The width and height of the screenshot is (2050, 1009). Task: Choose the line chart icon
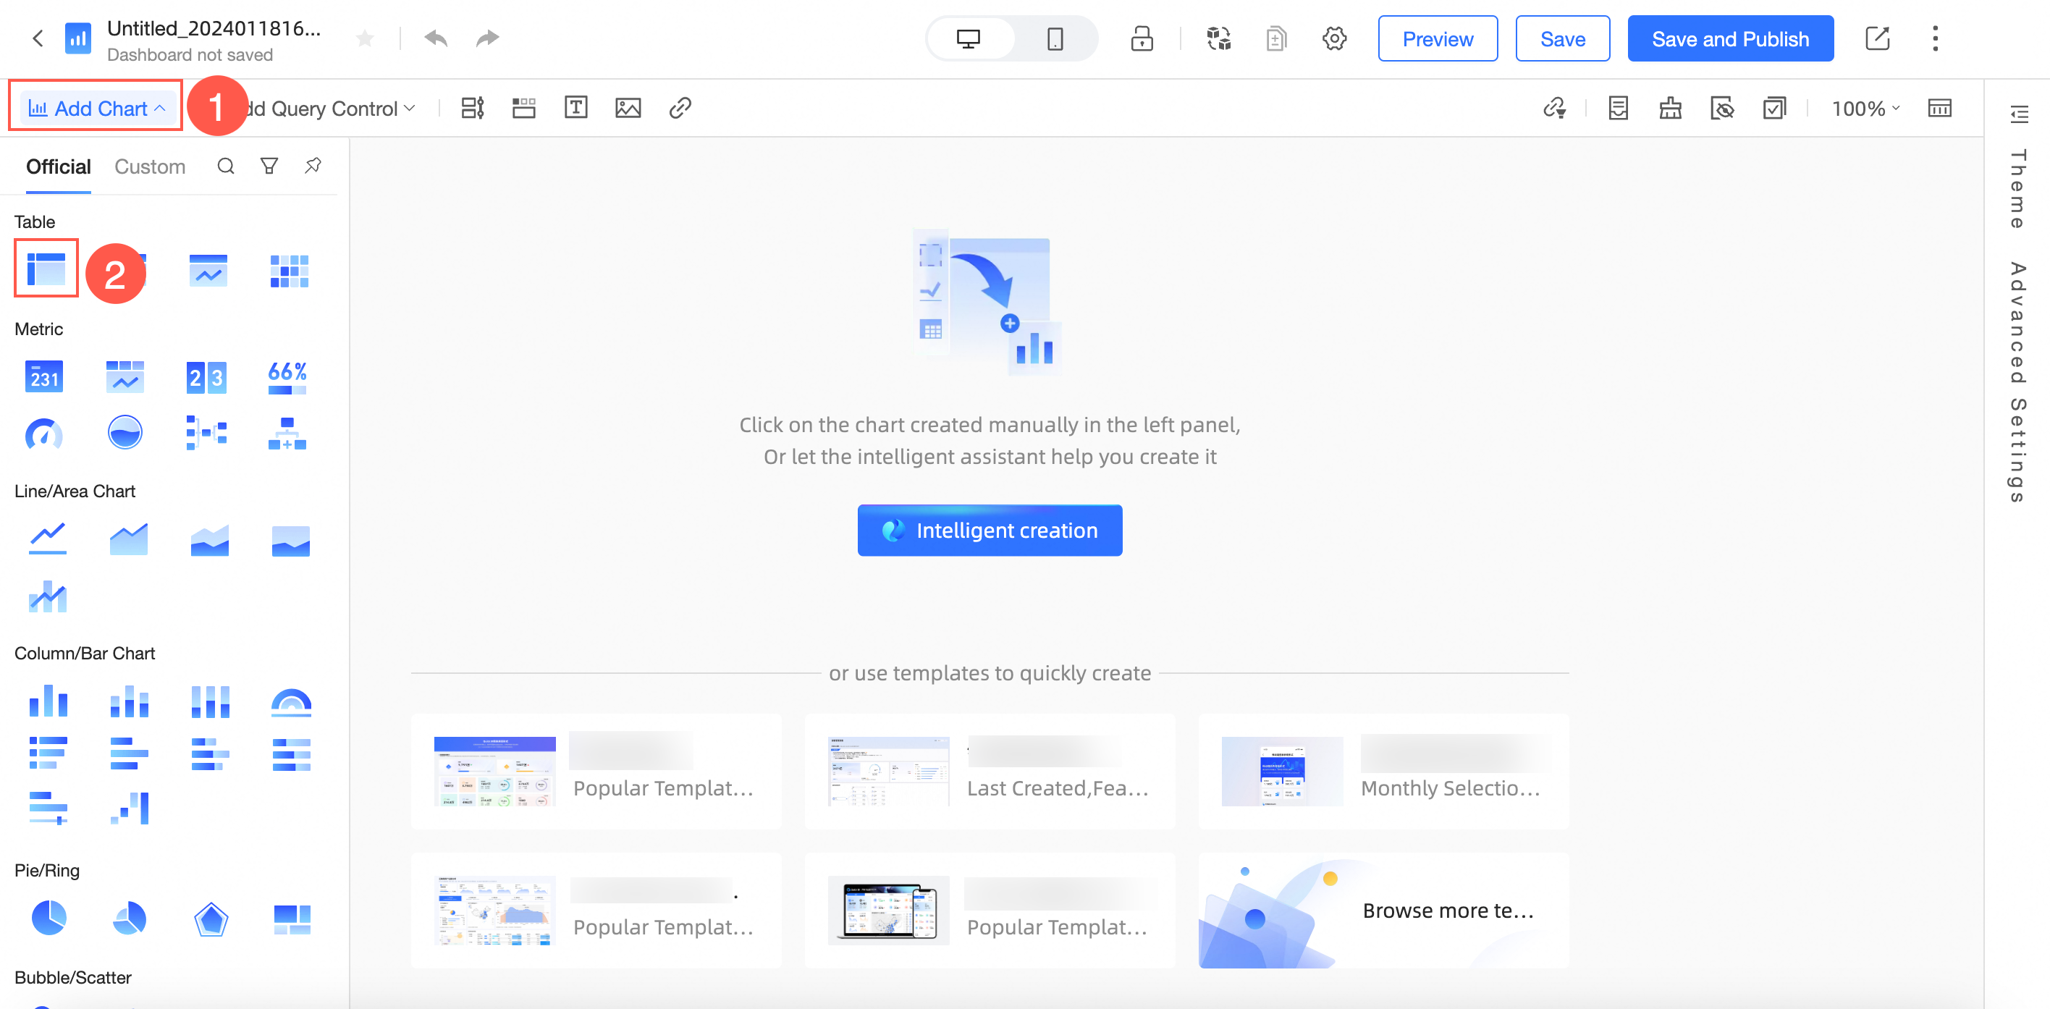point(47,539)
